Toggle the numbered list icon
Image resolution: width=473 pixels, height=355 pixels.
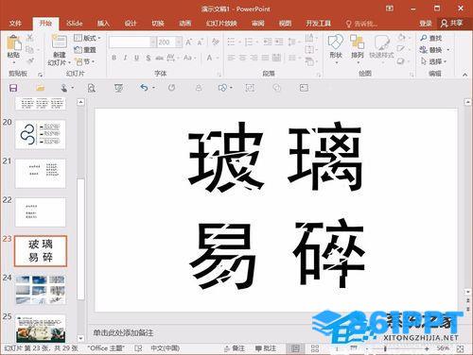(x=249, y=42)
